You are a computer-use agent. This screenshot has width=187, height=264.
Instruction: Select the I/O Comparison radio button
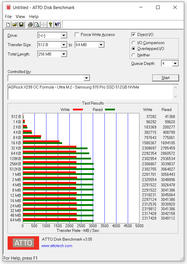(x=134, y=43)
